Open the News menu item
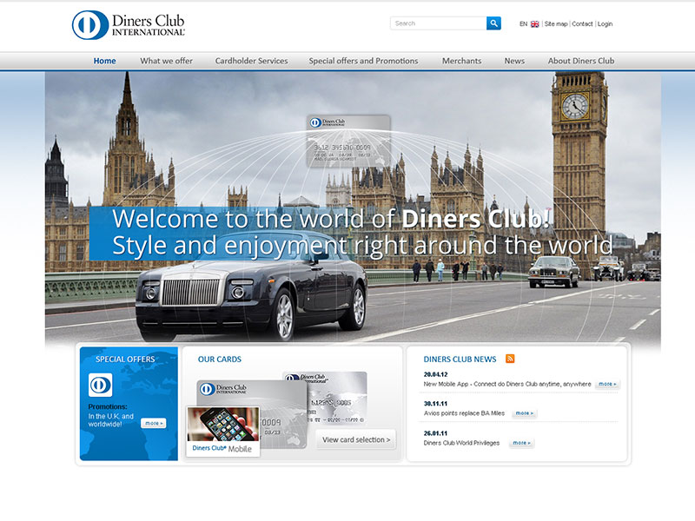 (514, 61)
